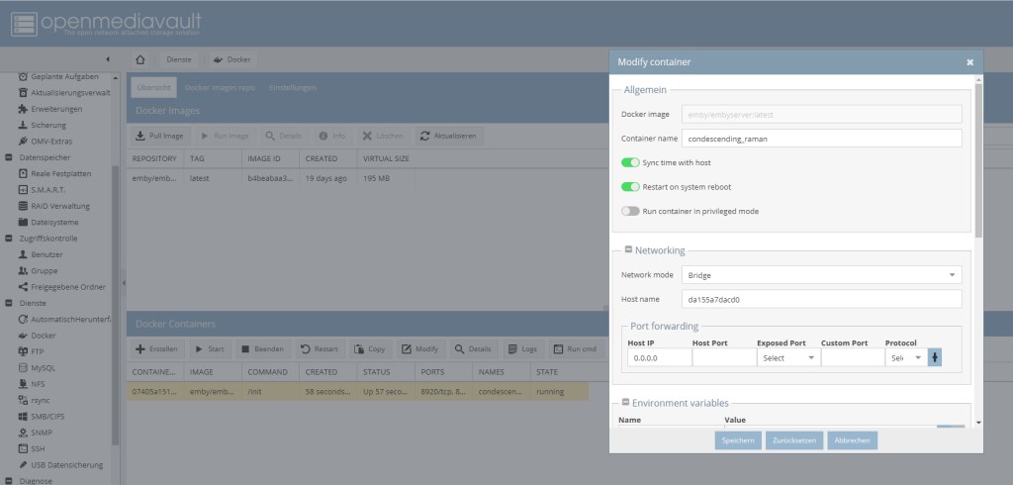Click the Details button in Containers toolbar
This screenshot has width=1013, height=485.
coord(474,348)
